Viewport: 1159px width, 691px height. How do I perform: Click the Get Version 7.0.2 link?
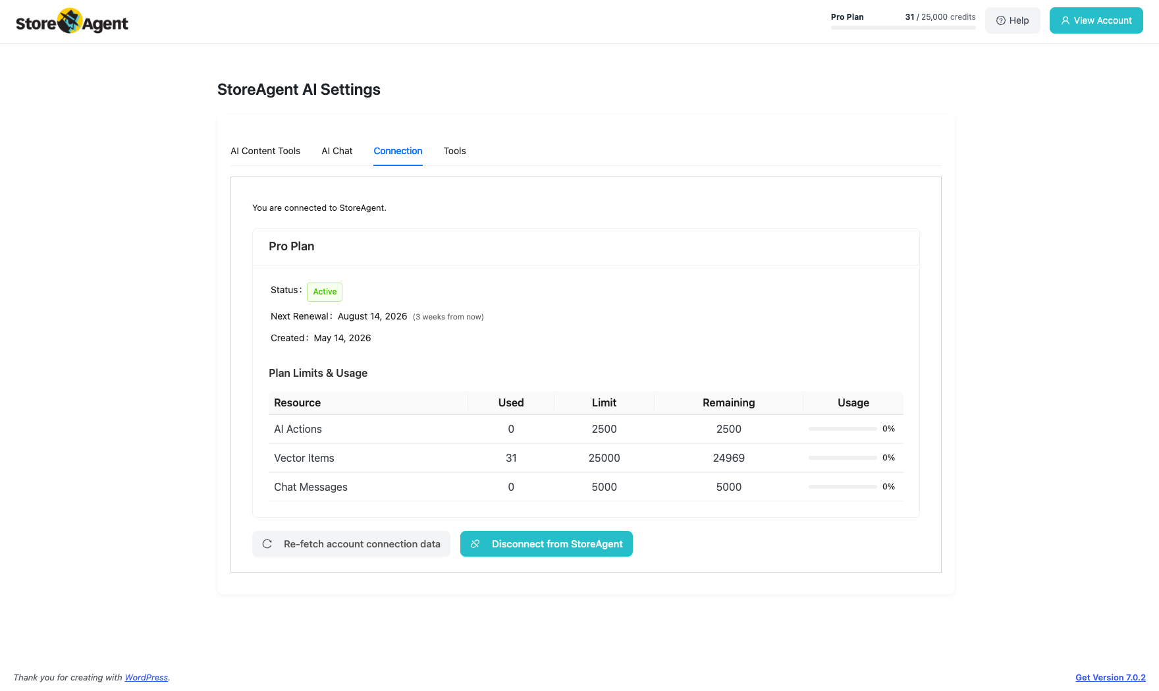pyautogui.click(x=1110, y=677)
